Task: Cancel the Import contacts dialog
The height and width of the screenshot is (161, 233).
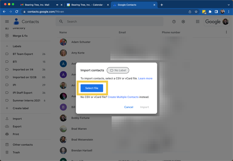Action: pyautogui.click(x=129, y=107)
